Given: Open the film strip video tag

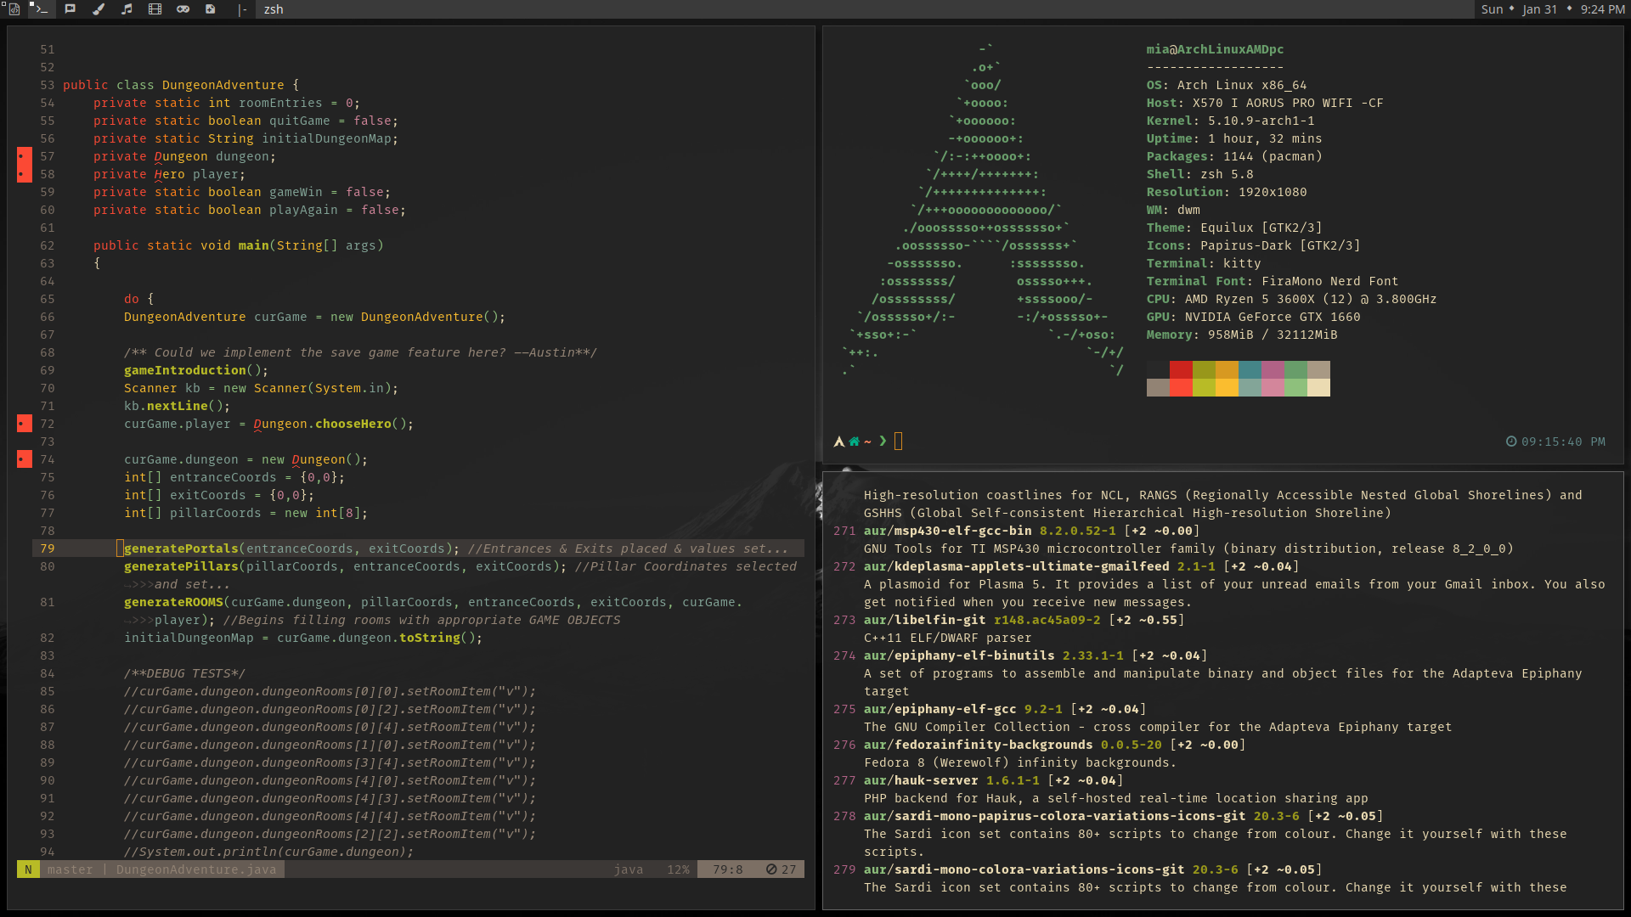Looking at the screenshot, I should pyautogui.click(x=155, y=9).
